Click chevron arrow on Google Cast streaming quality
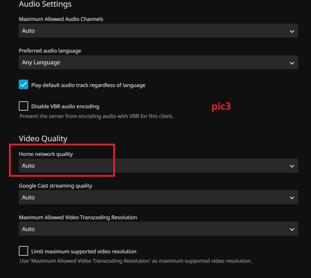Viewport: 311px width, 278px height. point(292,198)
